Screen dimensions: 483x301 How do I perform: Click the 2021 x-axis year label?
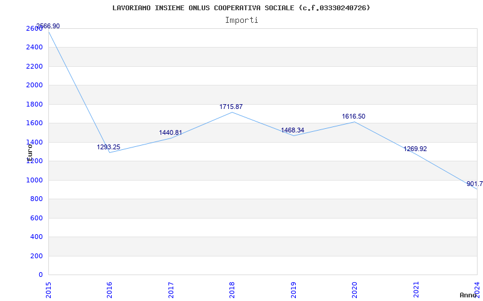(415, 289)
